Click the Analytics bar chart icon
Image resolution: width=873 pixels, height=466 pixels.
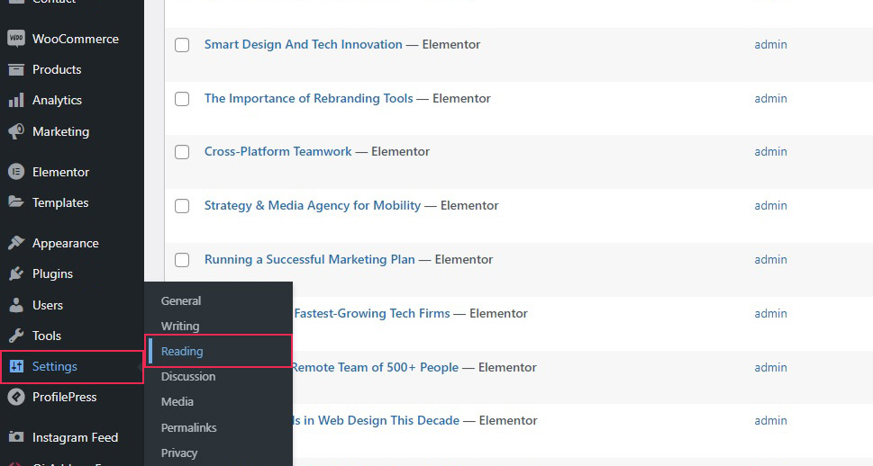point(15,101)
